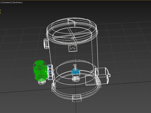The image size is (151, 113).
Task: Select the square panel inside the tank base
Action: [91, 80]
